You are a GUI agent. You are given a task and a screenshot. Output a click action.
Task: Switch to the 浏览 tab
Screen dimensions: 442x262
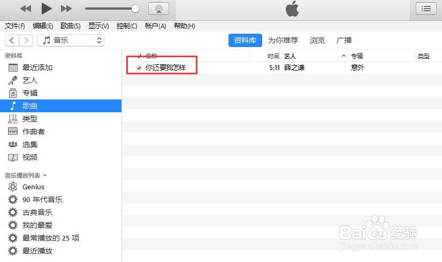click(x=317, y=40)
